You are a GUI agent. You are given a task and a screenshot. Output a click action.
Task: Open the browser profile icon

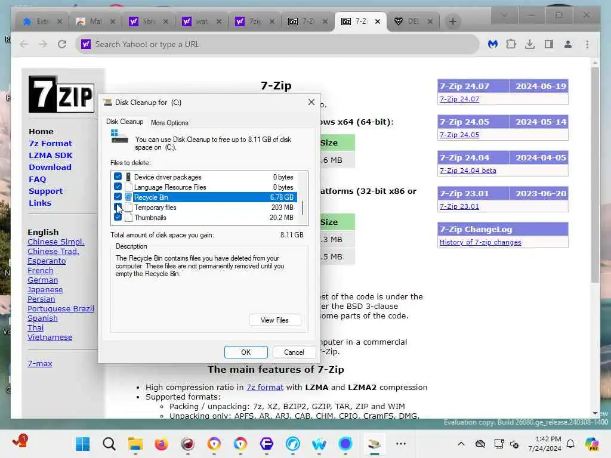(x=568, y=44)
